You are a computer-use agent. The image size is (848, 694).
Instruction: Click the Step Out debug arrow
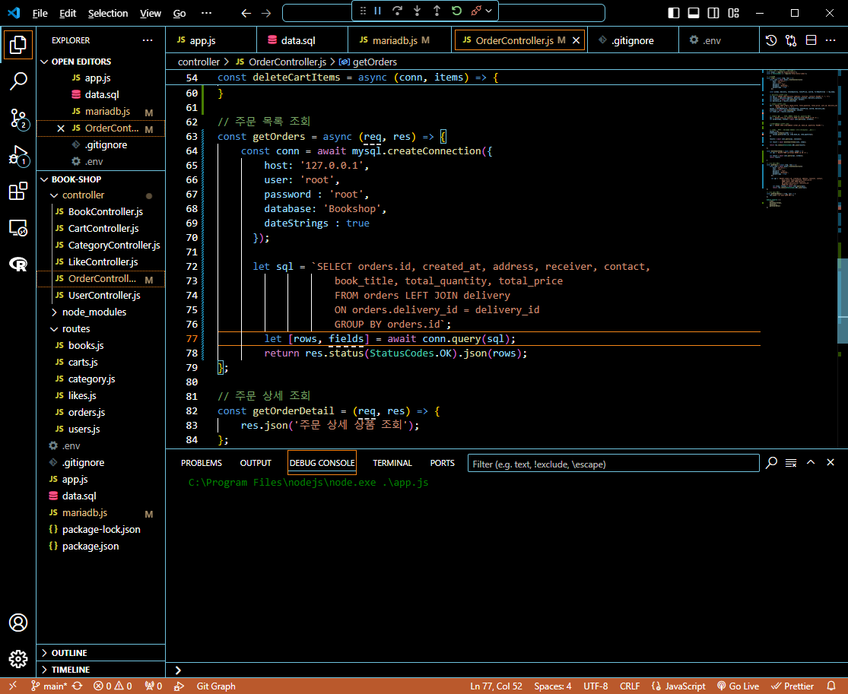point(437,11)
